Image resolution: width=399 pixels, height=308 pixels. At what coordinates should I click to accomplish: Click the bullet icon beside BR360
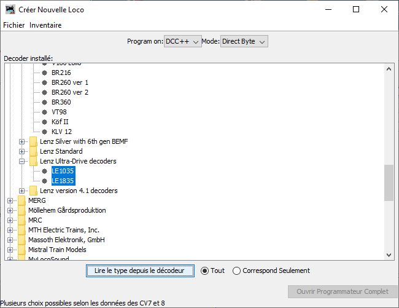point(45,103)
